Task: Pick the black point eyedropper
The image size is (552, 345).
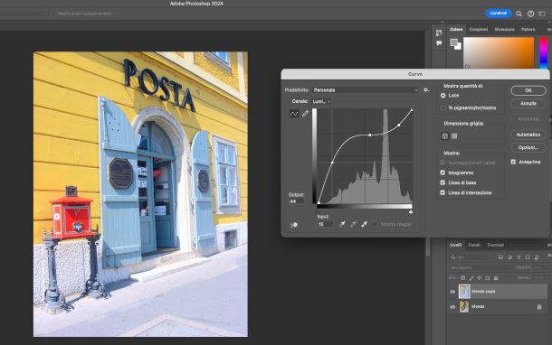Action: pyautogui.click(x=341, y=224)
